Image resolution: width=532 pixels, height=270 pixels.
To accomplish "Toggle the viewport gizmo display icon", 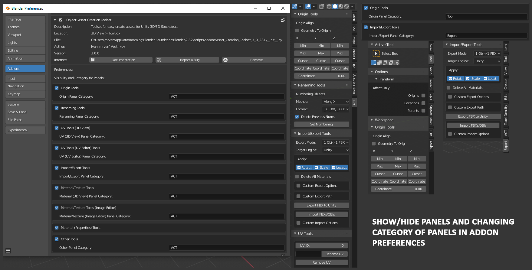I will [x=294, y=6].
